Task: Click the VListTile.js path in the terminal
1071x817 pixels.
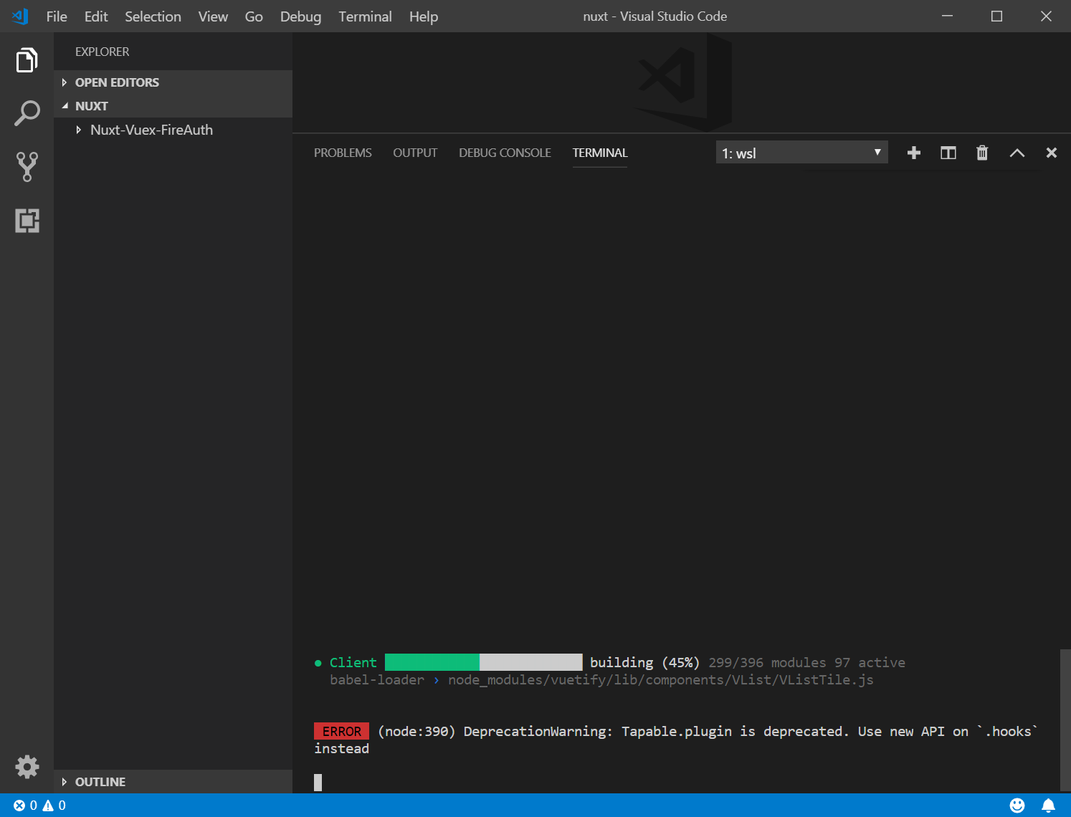Action: [660, 679]
